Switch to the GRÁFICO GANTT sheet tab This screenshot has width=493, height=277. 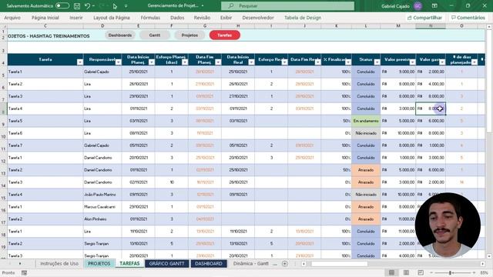166,263
